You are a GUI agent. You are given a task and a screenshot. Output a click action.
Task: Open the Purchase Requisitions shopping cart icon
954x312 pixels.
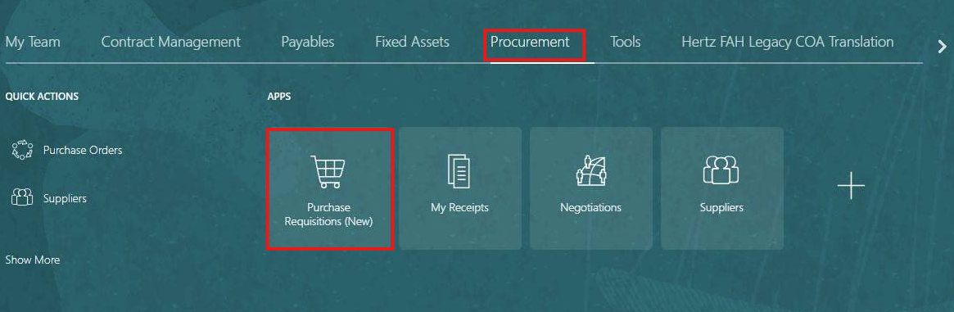(x=328, y=171)
